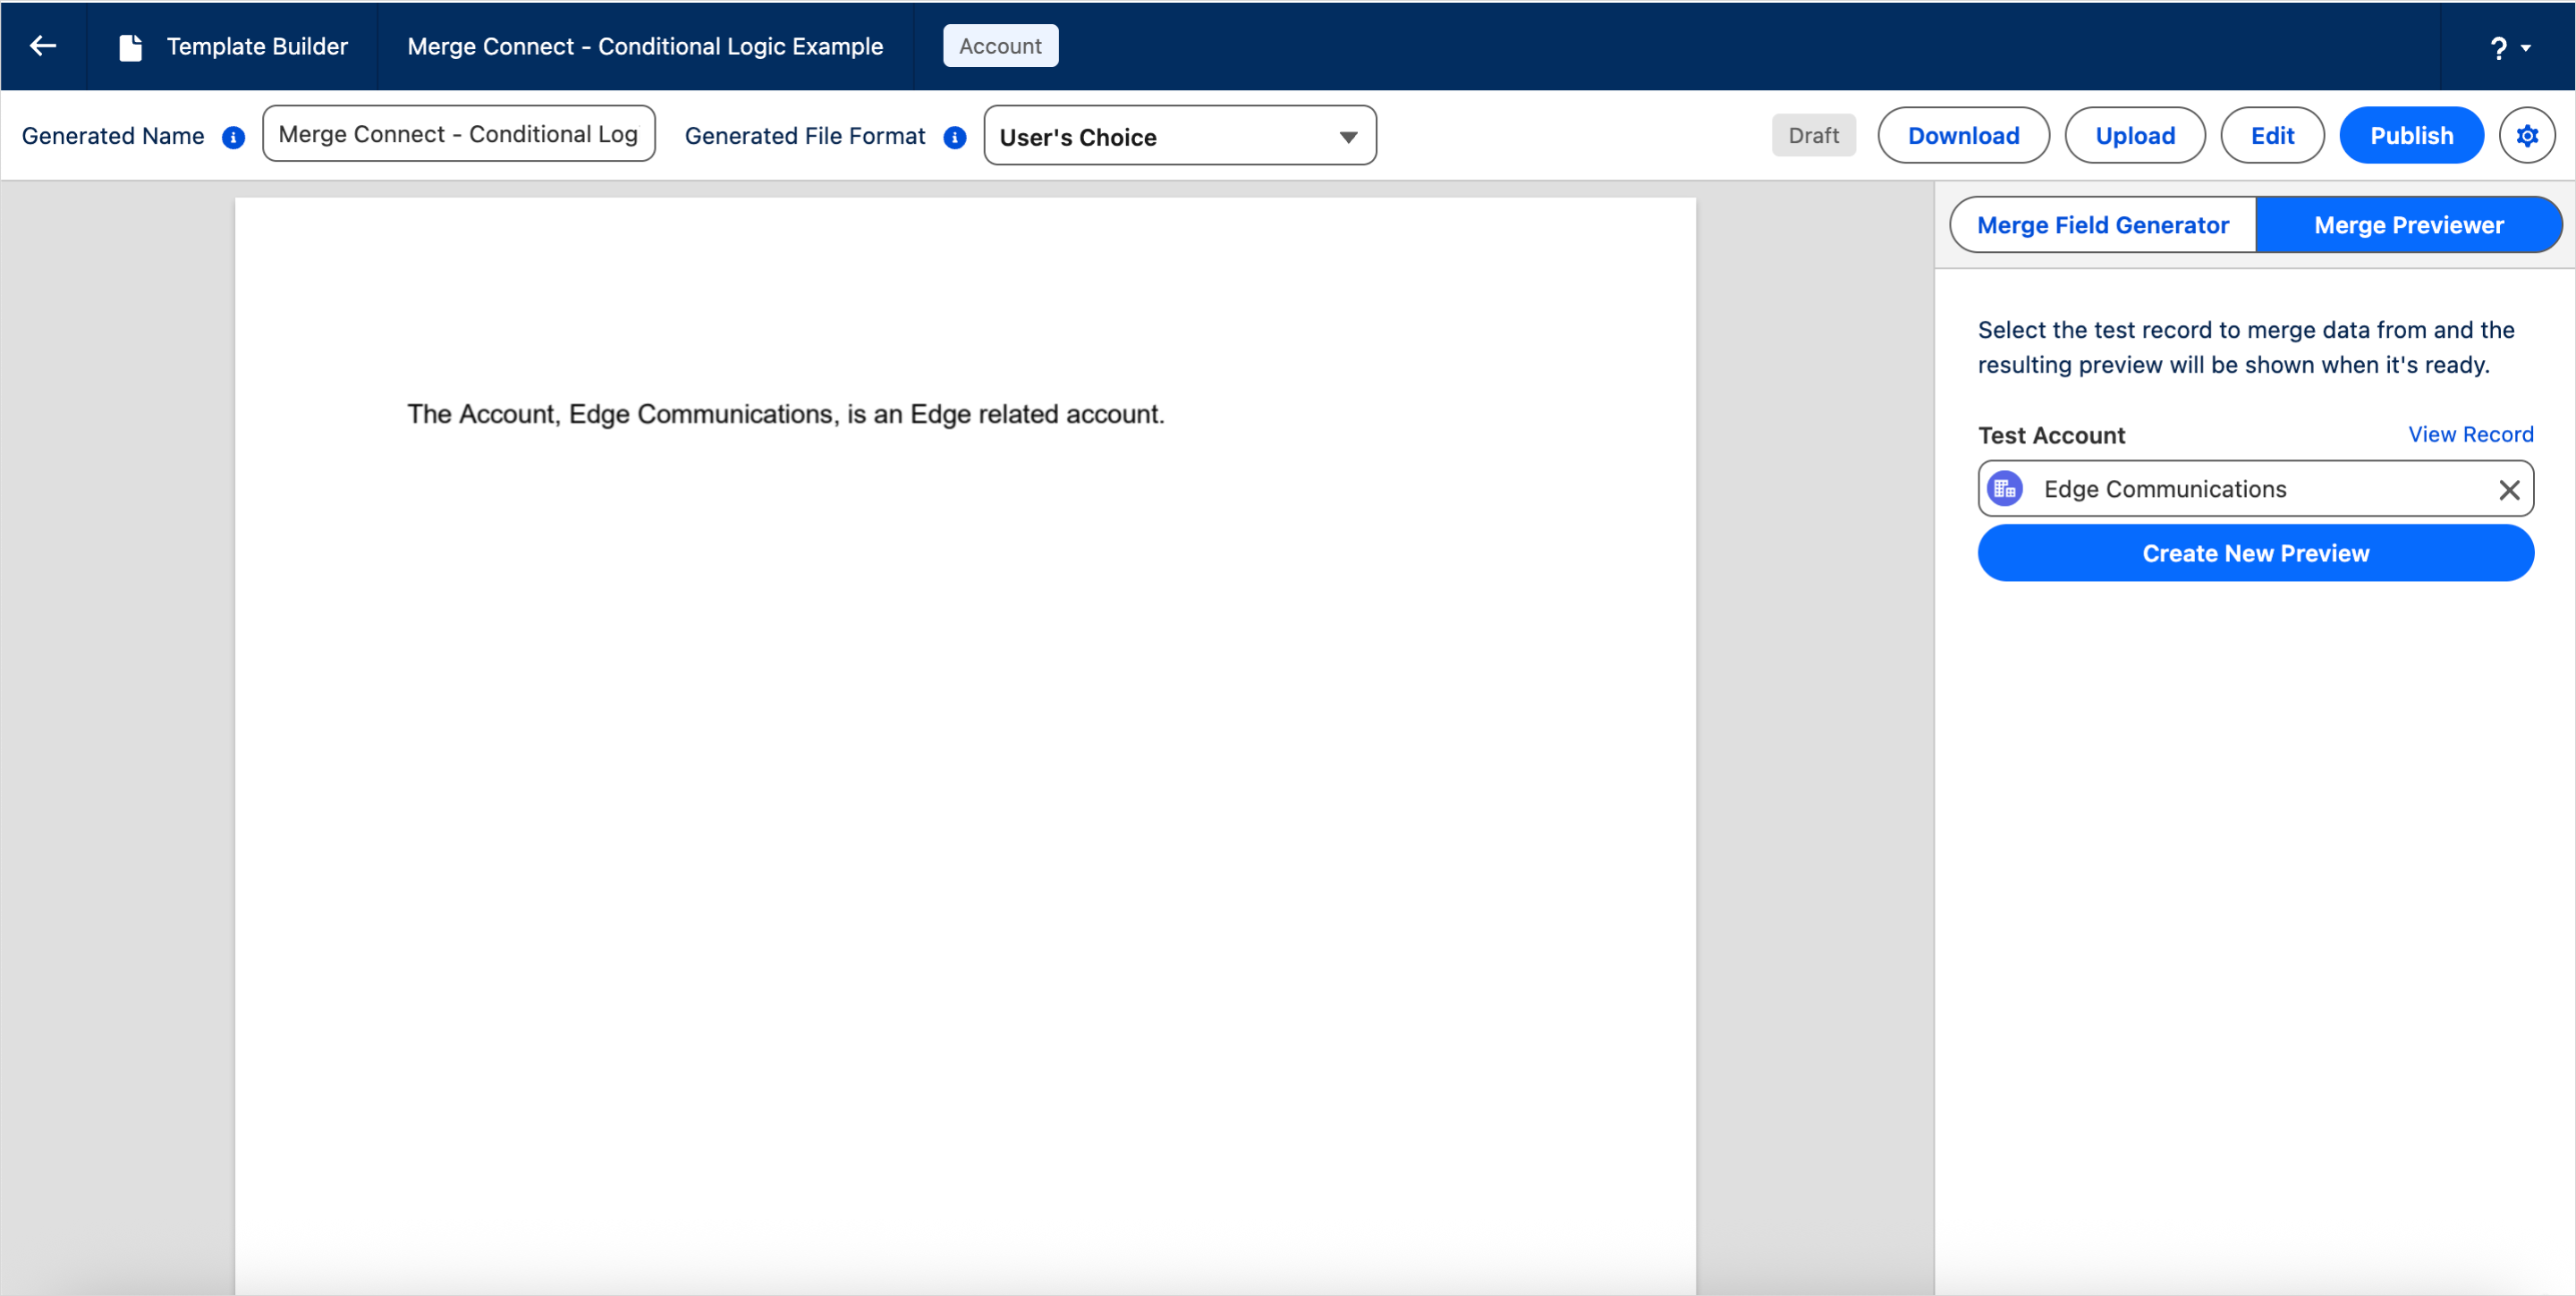The width and height of the screenshot is (2576, 1296).
Task: Click the Create New Preview button
Action: [2255, 552]
